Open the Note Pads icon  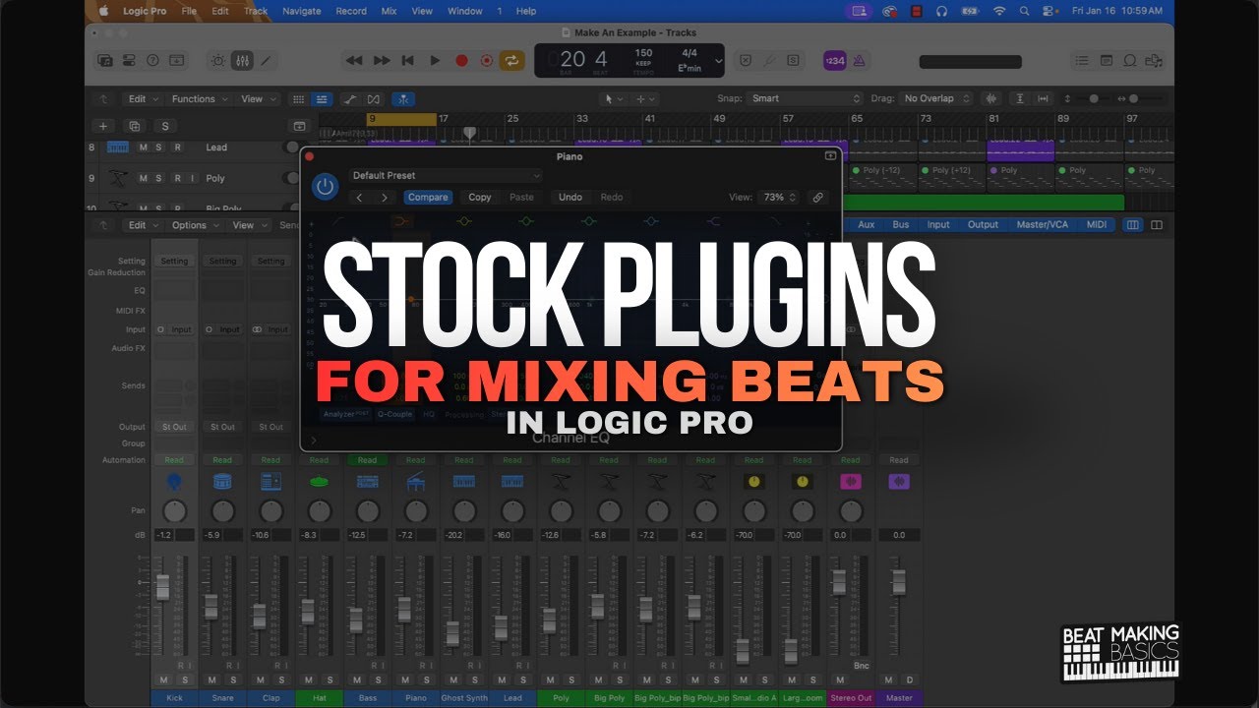pyautogui.click(x=1106, y=60)
